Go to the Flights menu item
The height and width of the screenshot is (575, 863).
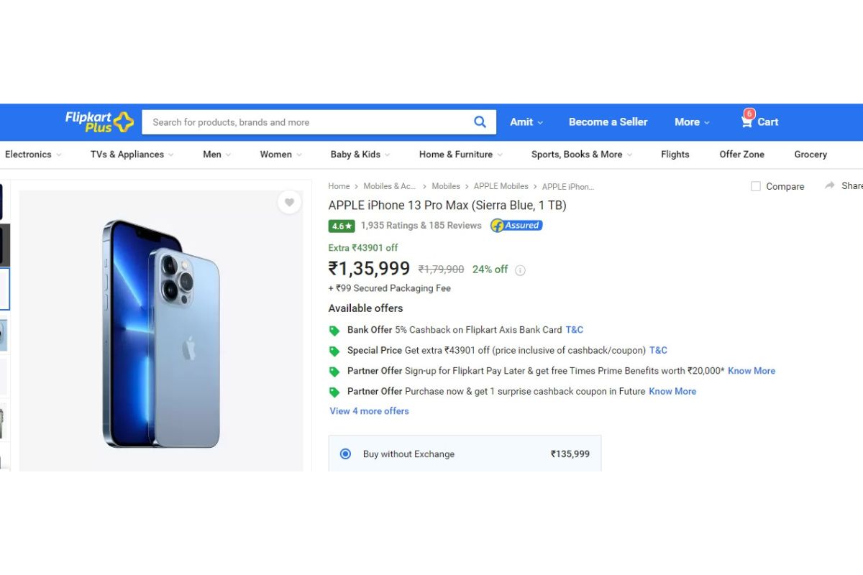[675, 155]
